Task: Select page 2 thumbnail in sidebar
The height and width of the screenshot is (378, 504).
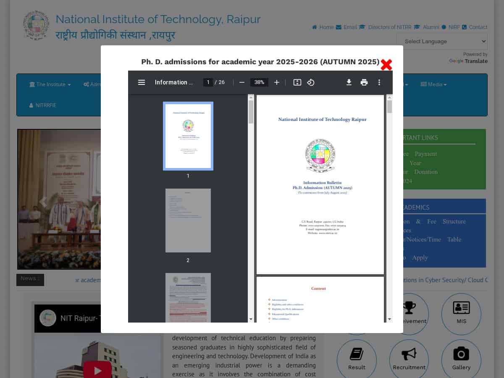Action: tap(188, 220)
